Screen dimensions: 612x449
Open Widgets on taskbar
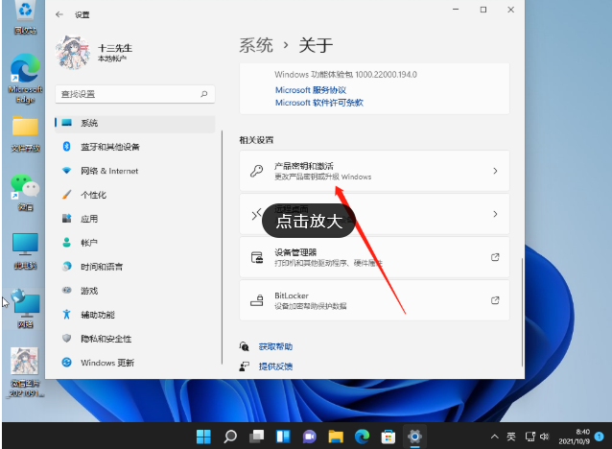pos(283,437)
